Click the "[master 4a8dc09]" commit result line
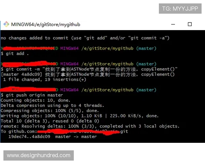205x164 pixels. pos(89,74)
